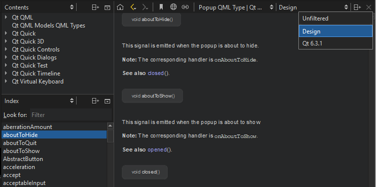Image resolution: width=376 pixels, height=187 pixels.
Task: Close the Contents sidebar pane
Action: point(108,7)
